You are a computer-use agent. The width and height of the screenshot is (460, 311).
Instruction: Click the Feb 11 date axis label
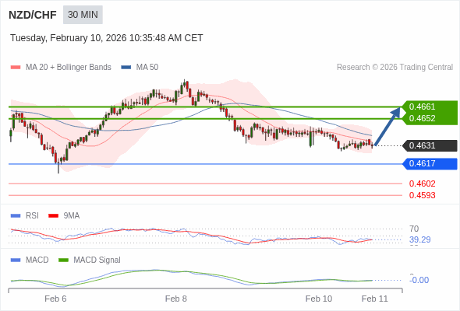coord(375,299)
